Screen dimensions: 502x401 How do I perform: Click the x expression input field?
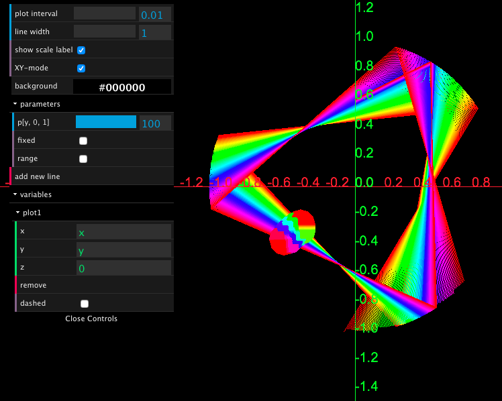pos(123,232)
